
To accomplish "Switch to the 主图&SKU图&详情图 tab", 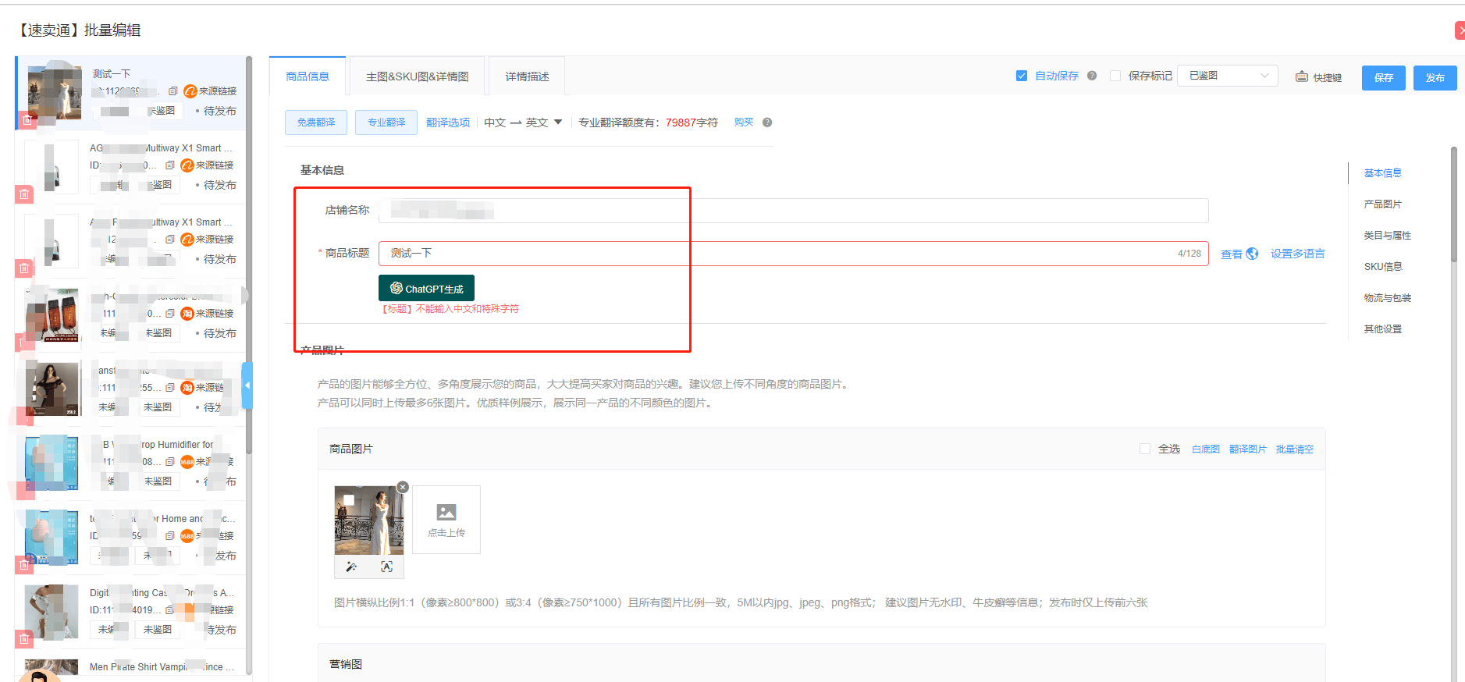I will coord(417,76).
